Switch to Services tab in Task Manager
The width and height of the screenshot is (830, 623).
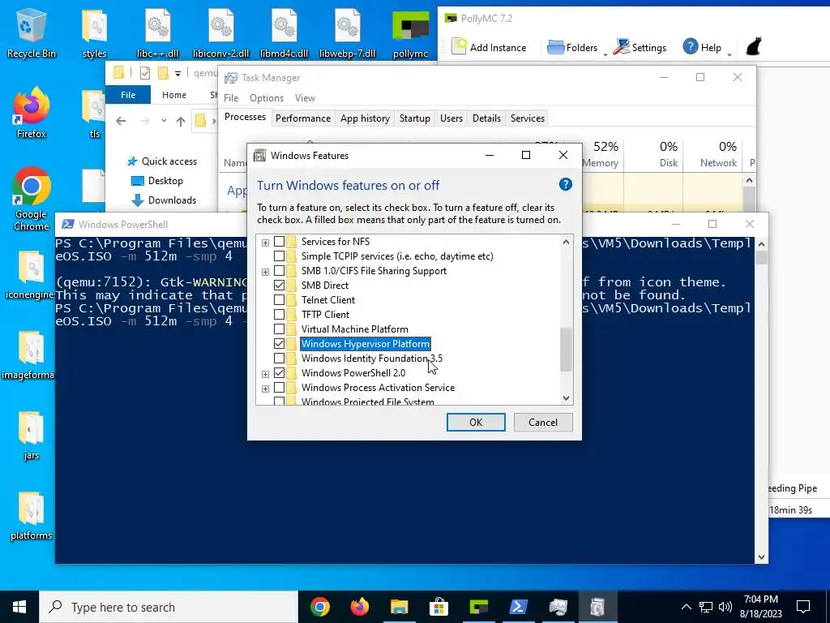click(527, 118)
